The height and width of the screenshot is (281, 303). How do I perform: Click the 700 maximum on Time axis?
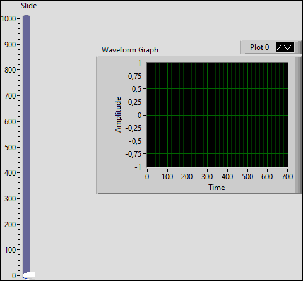pyautogui.click(x=287, y=176)
